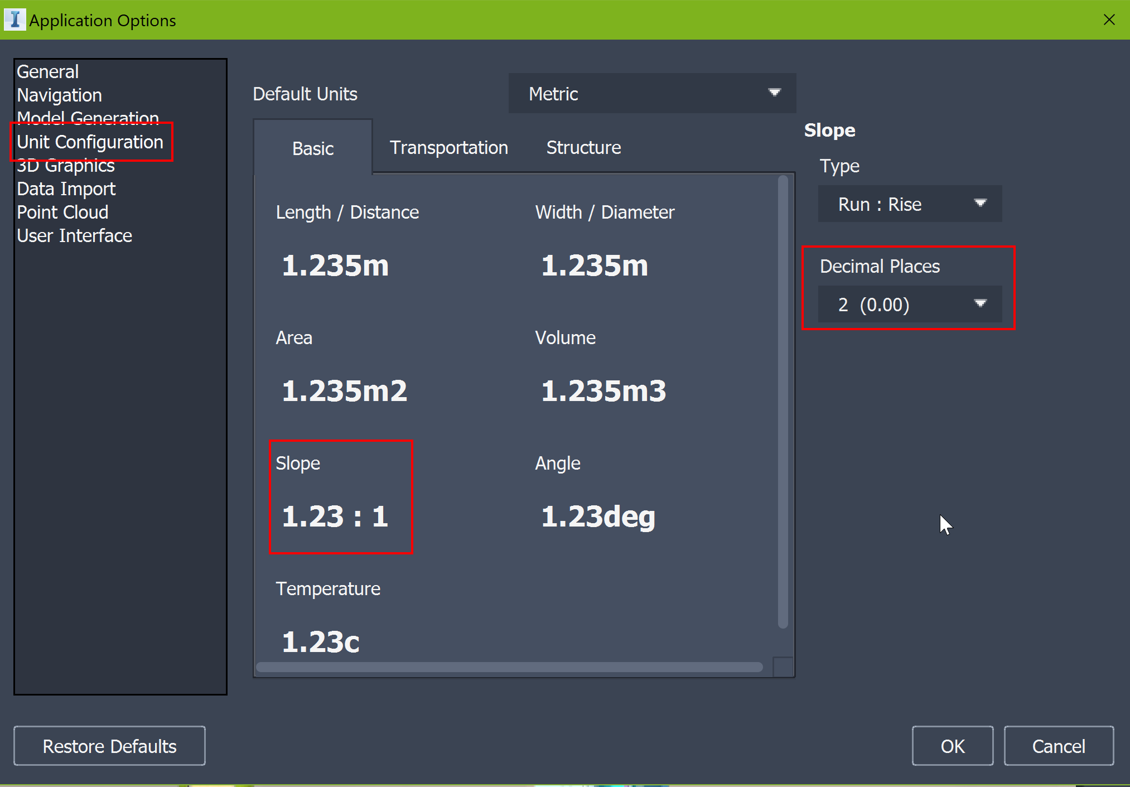Select the Basic tab

(x=312, y=148)
